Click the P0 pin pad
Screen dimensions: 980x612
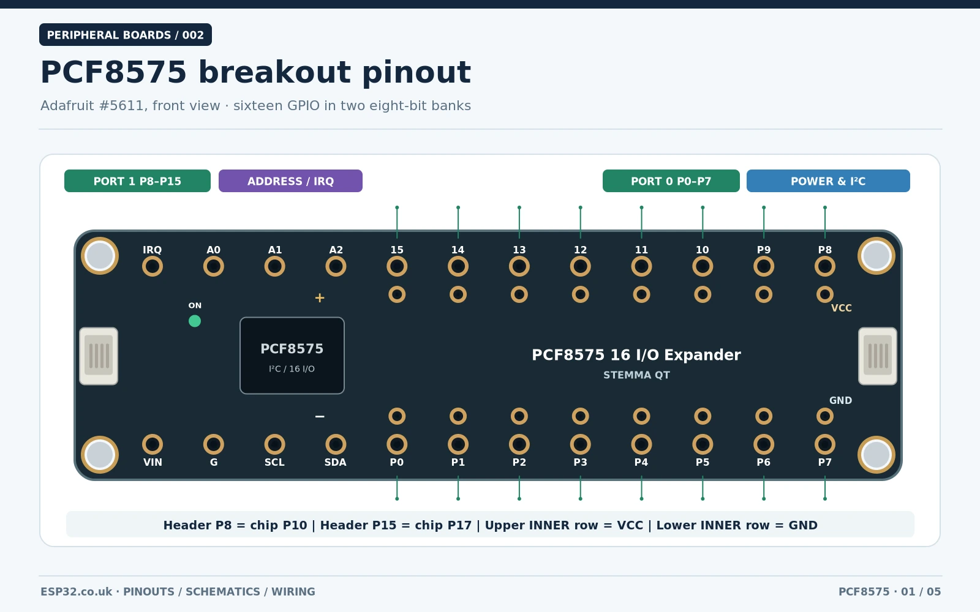point(397,444)
